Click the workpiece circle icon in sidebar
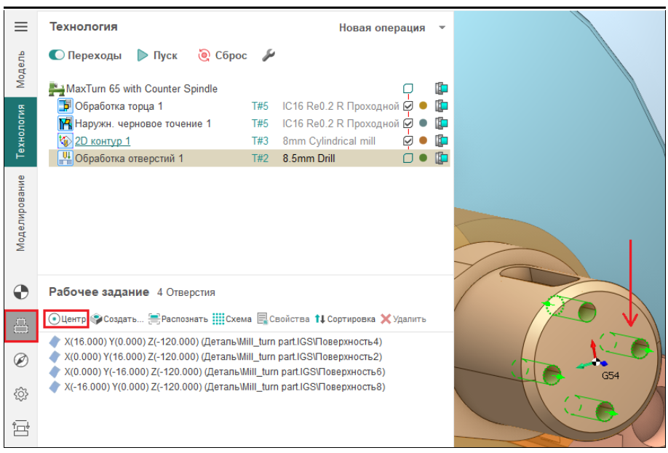The image size is (668, 453). point(21,292)
